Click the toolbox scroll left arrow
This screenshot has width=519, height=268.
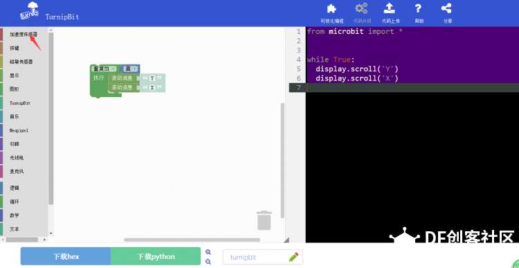(3, 240)
